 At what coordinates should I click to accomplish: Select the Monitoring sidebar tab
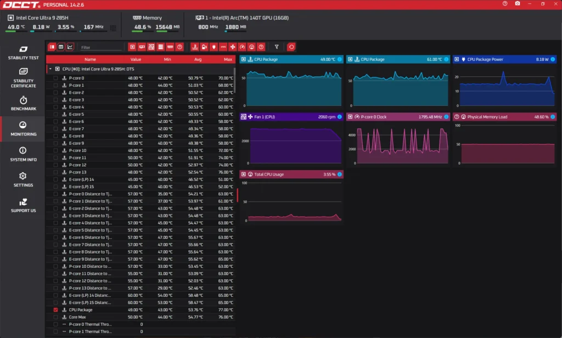click(x=23, y=129)
